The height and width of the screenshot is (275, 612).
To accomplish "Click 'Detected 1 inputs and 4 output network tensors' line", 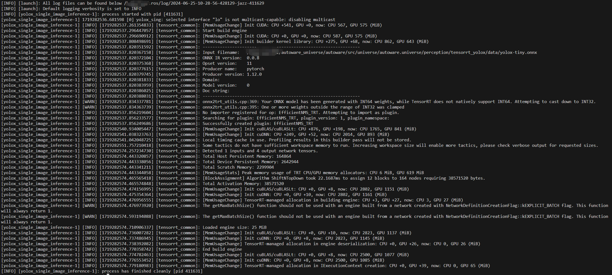I will pos(160,151).
